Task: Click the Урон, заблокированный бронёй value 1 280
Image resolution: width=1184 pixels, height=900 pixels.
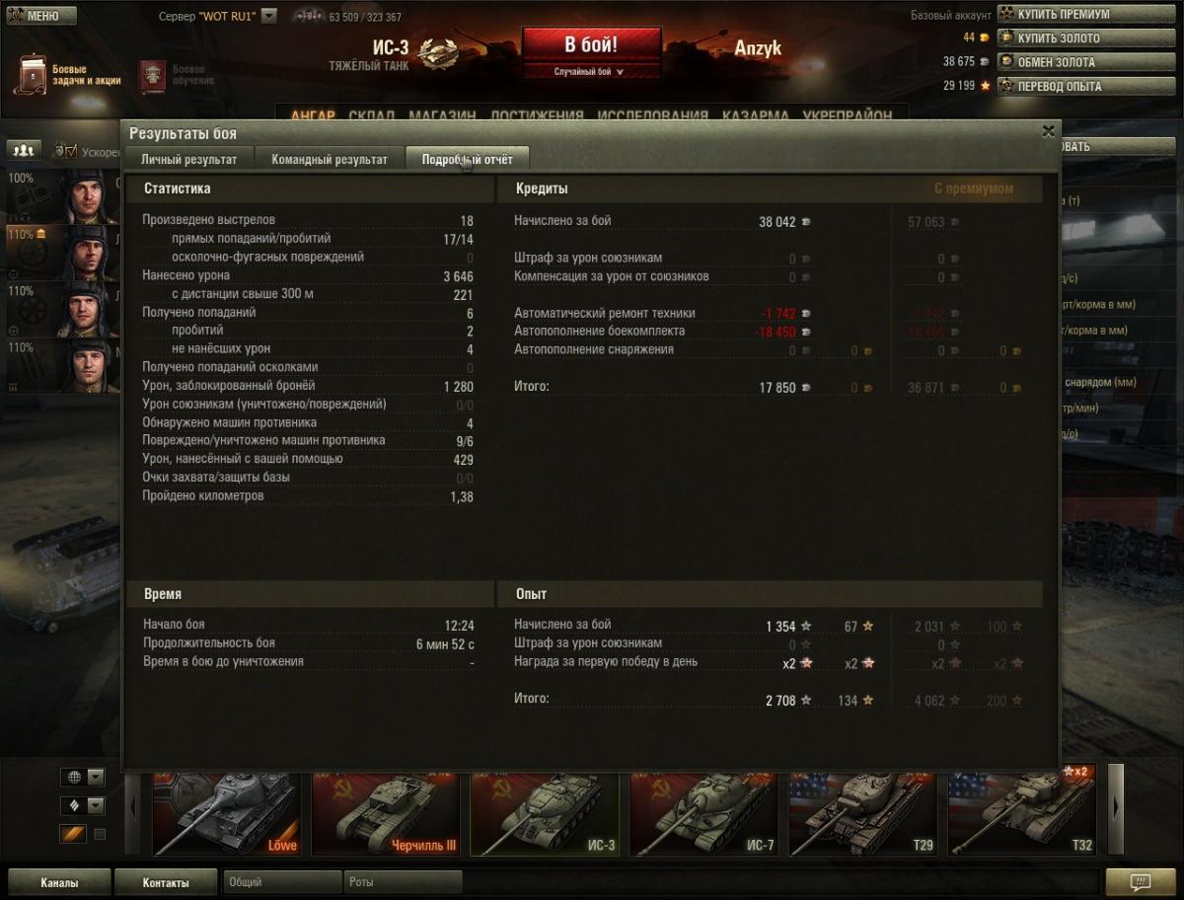Action: tap(459, 386)
